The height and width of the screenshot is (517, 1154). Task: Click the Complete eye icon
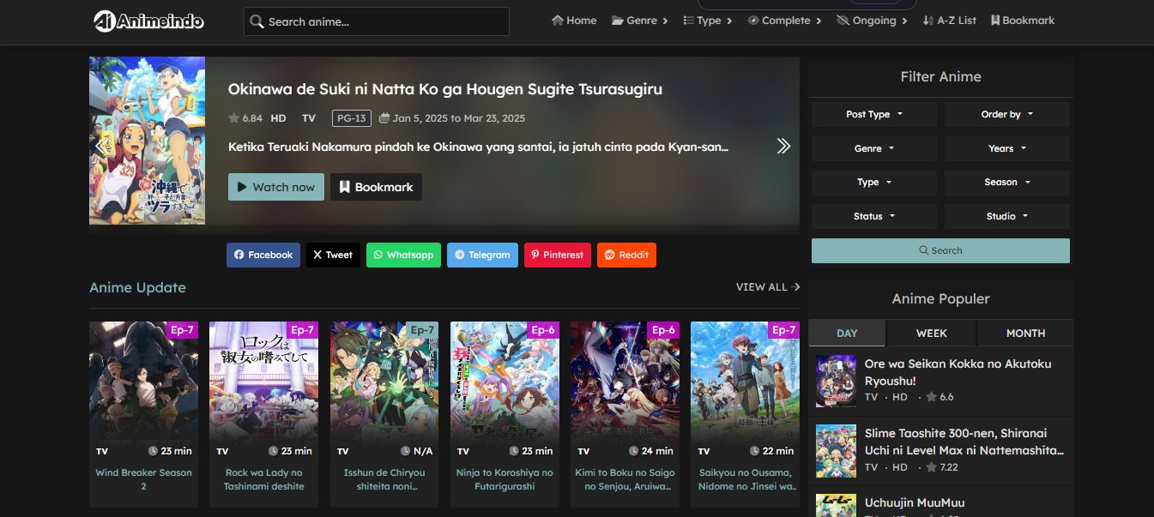pos(753,21)
